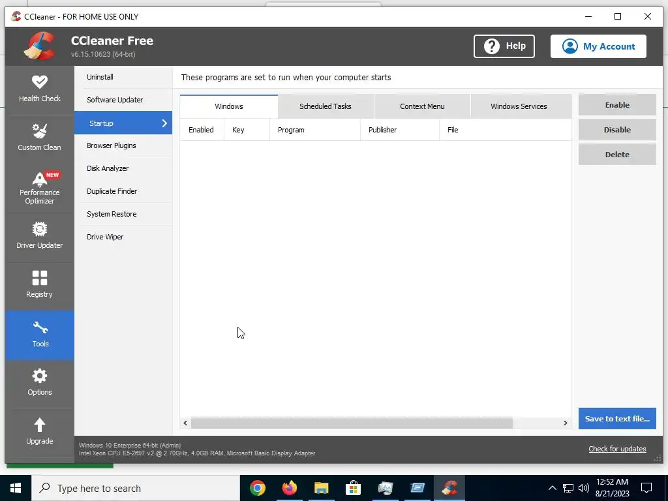This screenshot has width=668, height=501.
Task: Select the Tools wrench icon
Action: (40, 327)
